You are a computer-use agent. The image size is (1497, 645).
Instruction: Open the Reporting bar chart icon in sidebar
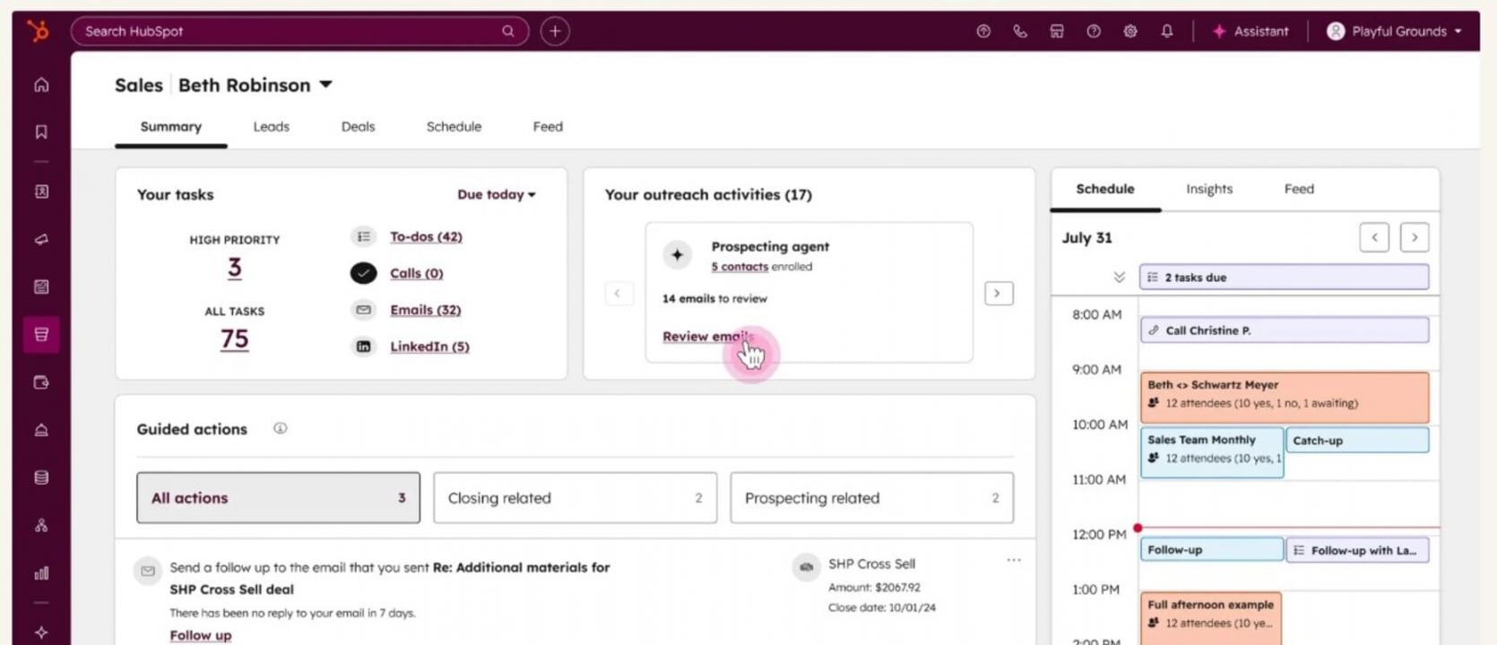click(41, 573)
